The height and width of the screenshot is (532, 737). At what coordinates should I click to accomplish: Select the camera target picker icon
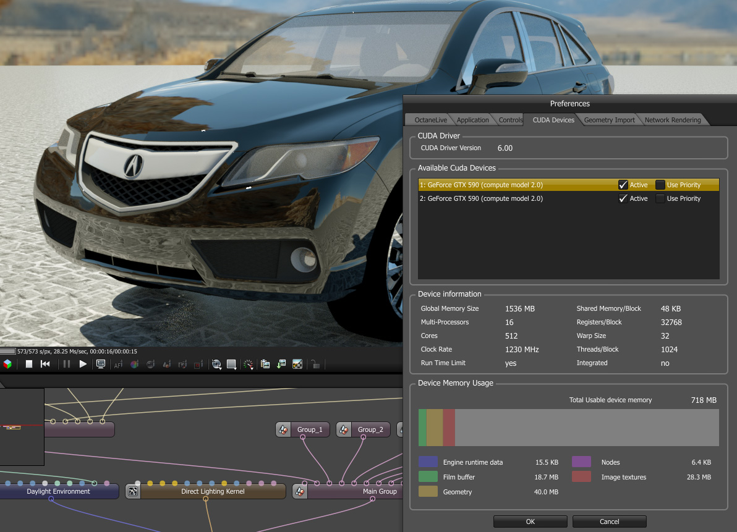pyautogui.click(x=183, y=365)
